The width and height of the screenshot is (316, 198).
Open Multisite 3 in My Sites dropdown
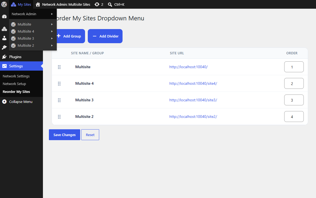33,38
